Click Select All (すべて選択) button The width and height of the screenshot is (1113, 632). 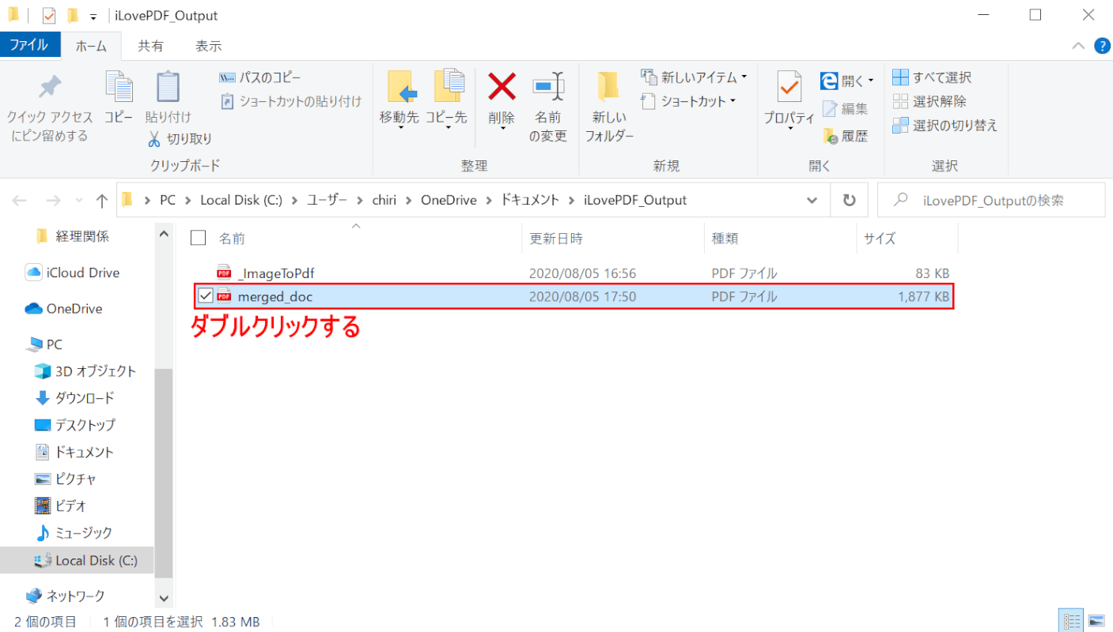pyautogui.click(x=933, y=77)
